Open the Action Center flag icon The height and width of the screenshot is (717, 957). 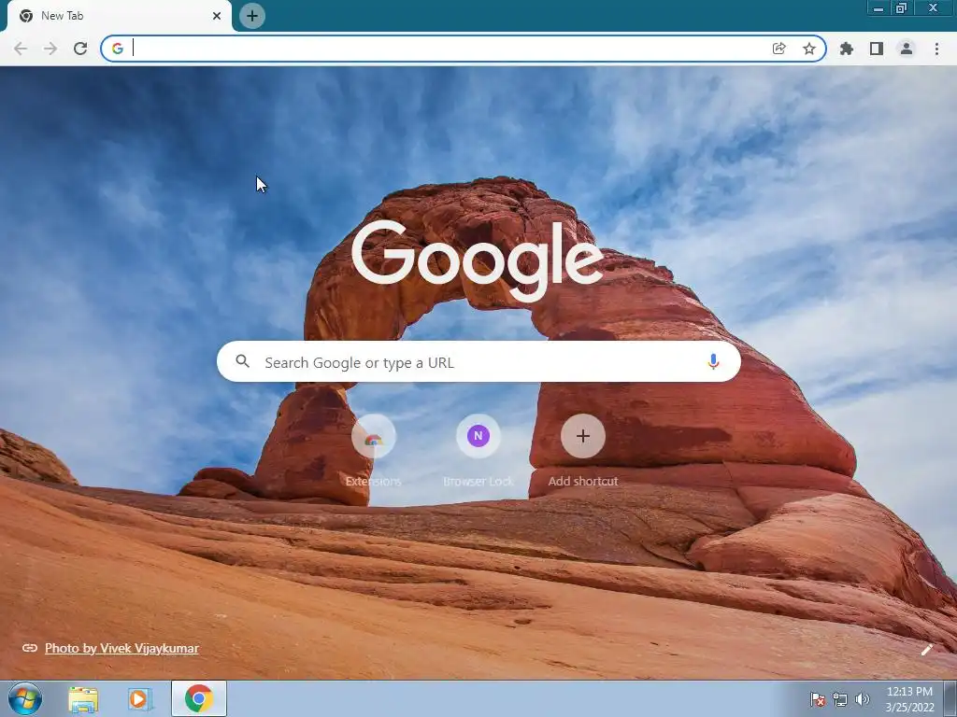point(818,699)
